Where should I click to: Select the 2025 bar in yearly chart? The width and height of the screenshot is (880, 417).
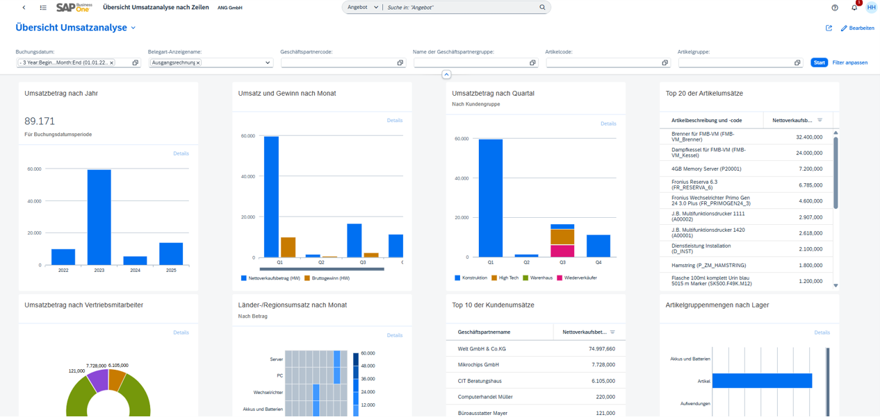171,254
